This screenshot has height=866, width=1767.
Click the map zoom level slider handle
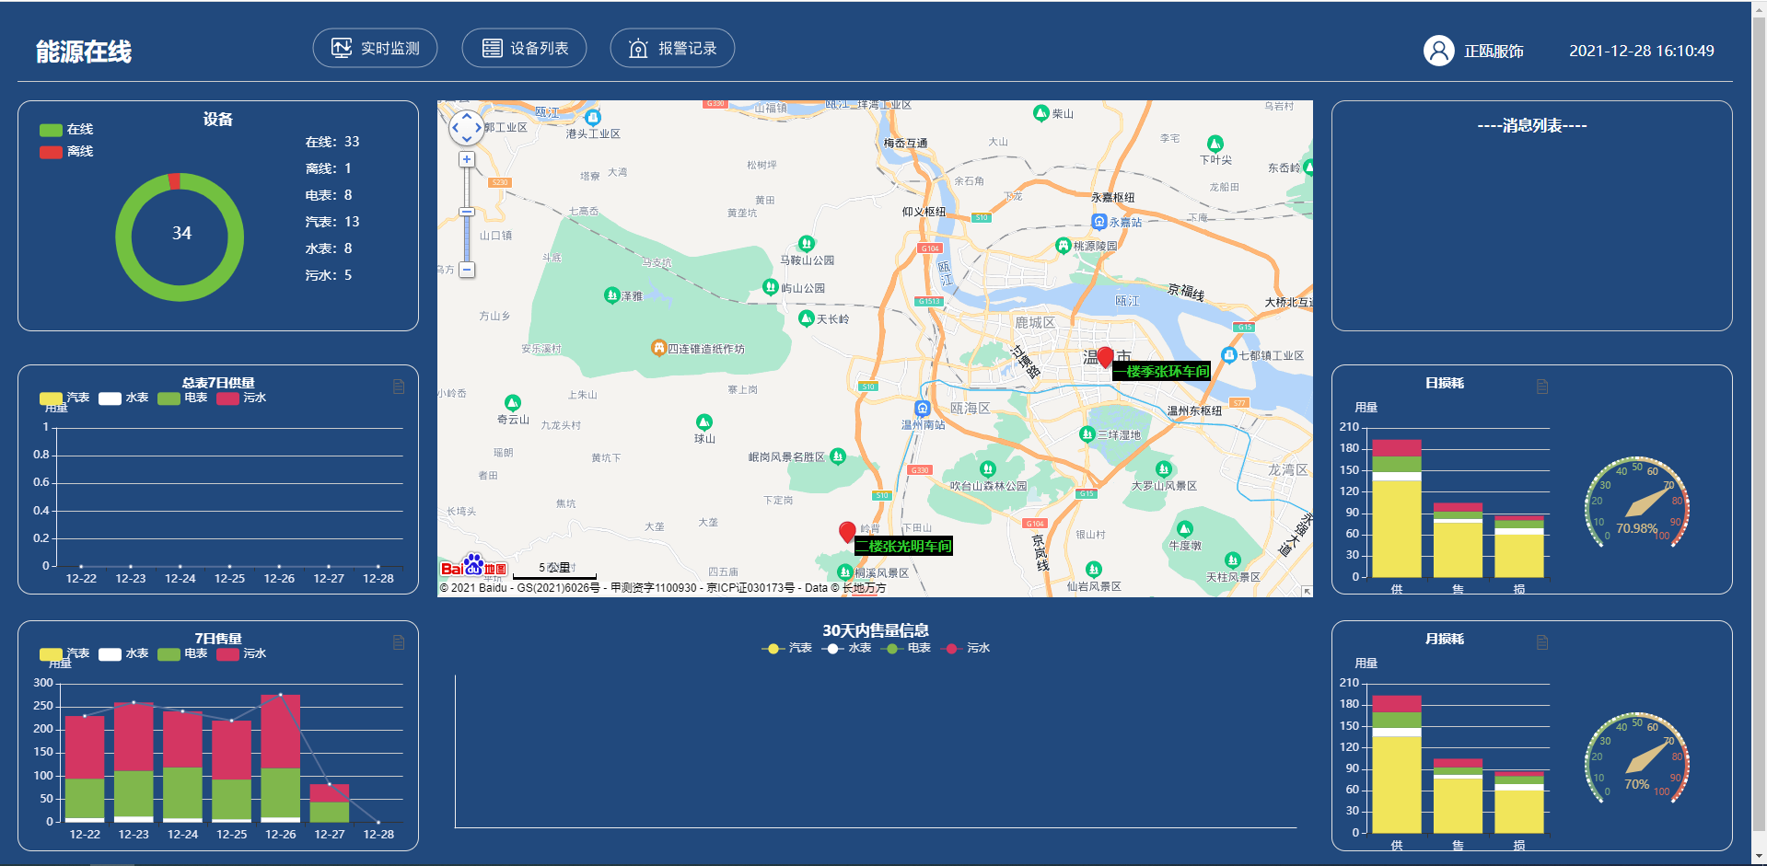(x=467, y=212)
